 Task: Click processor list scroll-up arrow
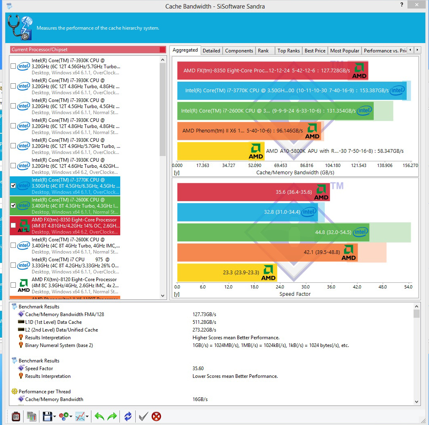163,60
